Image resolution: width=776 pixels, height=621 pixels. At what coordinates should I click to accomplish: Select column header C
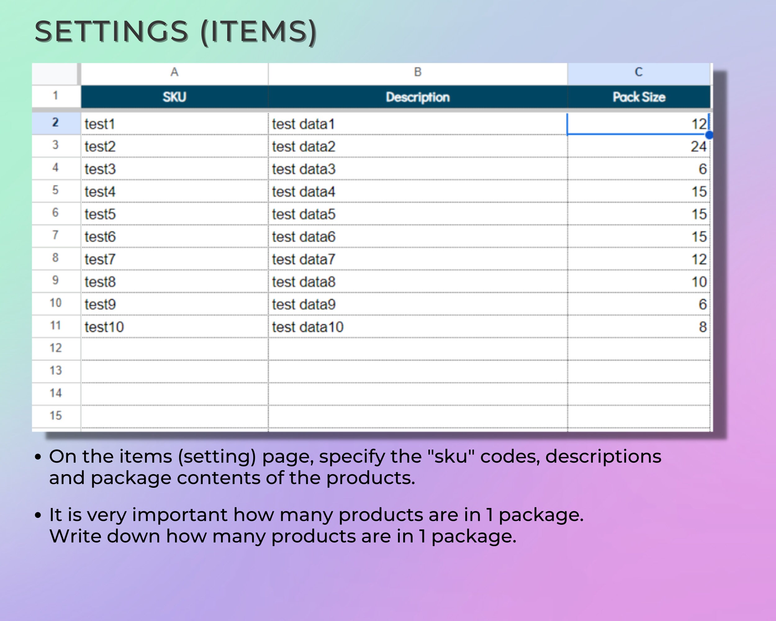click(x=639, y=72)
